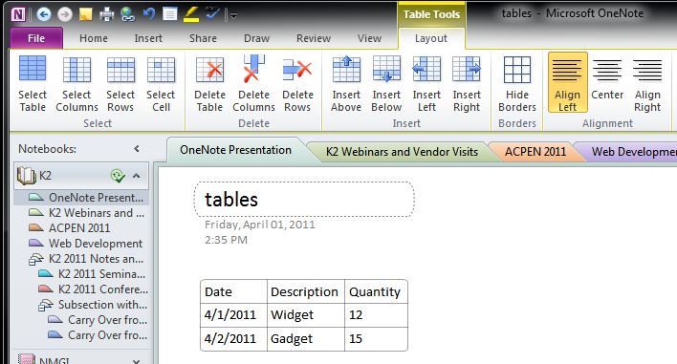Insert a column with Insert Right
The width and height of the screenshot is (677, 364).
pyautogui.click(x=467, y=84)
